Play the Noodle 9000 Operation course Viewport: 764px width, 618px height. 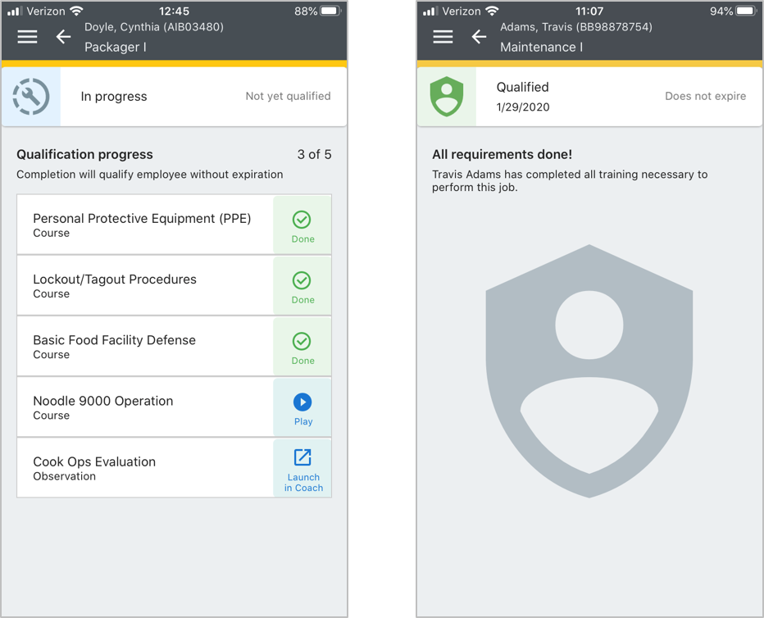tap(302, 407)
